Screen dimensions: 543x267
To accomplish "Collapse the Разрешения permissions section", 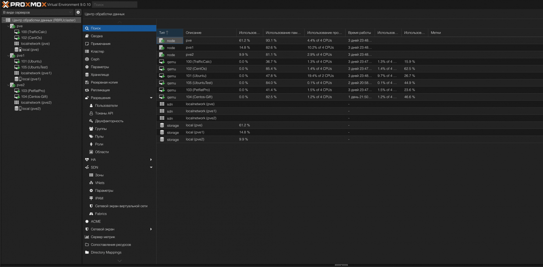I will point(151,98).
